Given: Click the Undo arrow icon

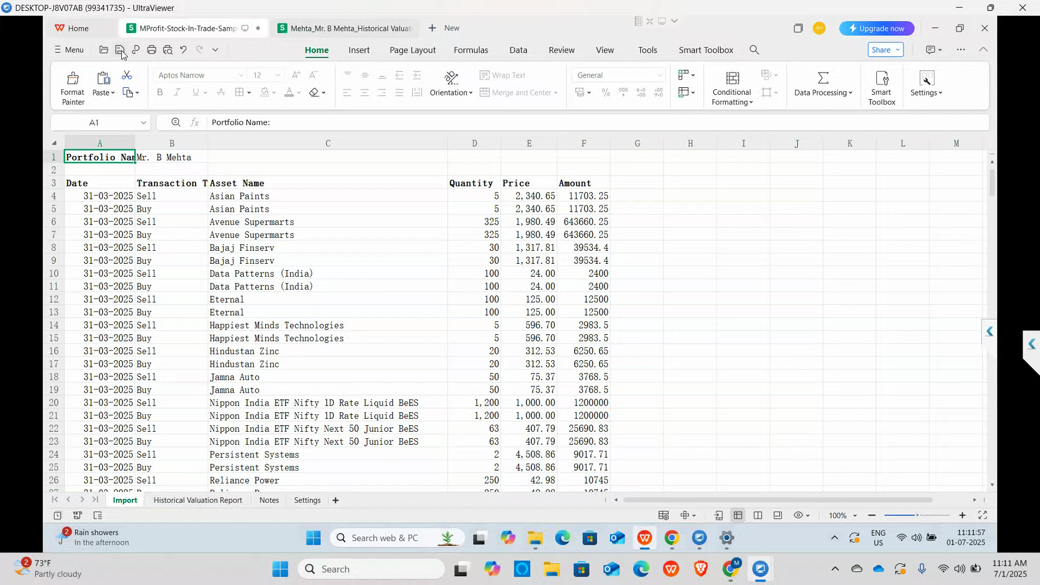Looking at the screenshot, I should click(x=184, y=50).
